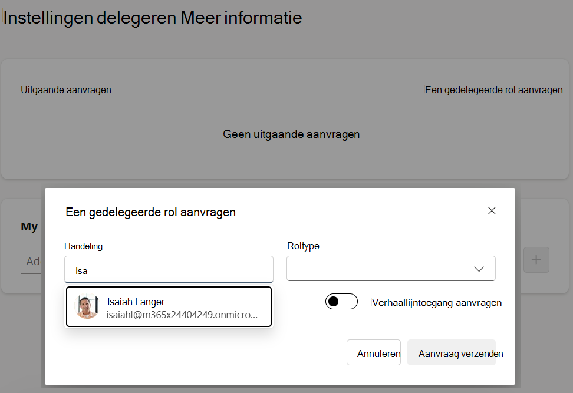Click Isaiah Langer's profile photo
The width and height of the screenshot is (573, 393).
pos(87,306)
